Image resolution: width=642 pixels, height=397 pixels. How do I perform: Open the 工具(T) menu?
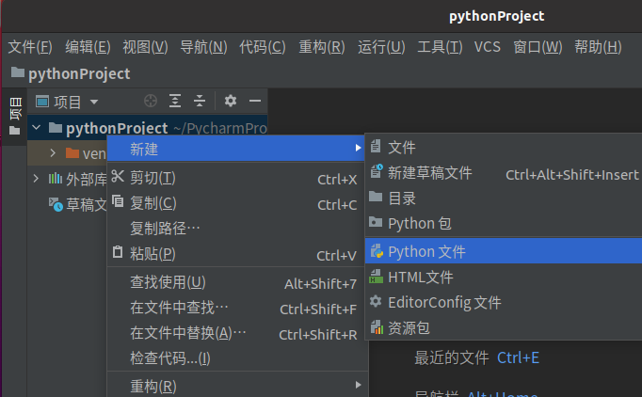tap(440, 47)
